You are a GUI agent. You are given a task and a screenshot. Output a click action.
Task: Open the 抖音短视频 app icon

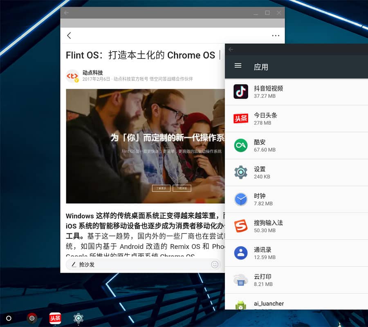[x=240, y=92]
